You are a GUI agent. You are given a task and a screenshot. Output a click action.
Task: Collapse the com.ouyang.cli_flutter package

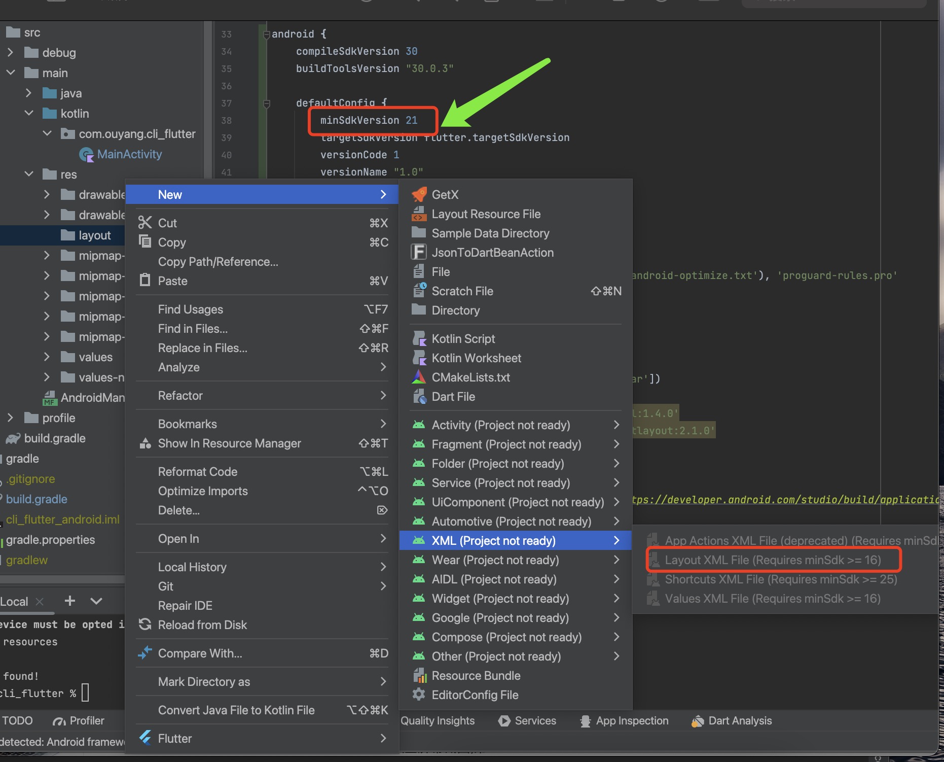click(x=47, y=133)
